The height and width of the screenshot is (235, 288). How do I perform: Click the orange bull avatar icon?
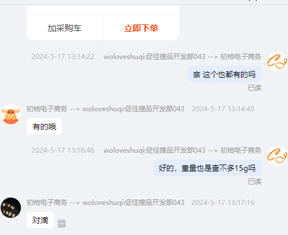pyautogui.click(x=11, y=114)
